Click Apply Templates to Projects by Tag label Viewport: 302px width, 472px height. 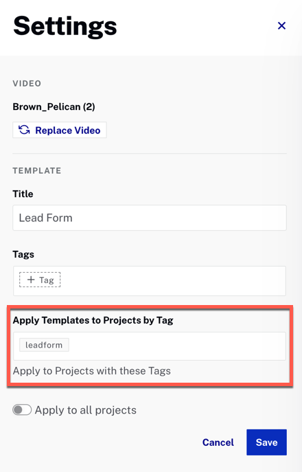[x=93, y=320]
